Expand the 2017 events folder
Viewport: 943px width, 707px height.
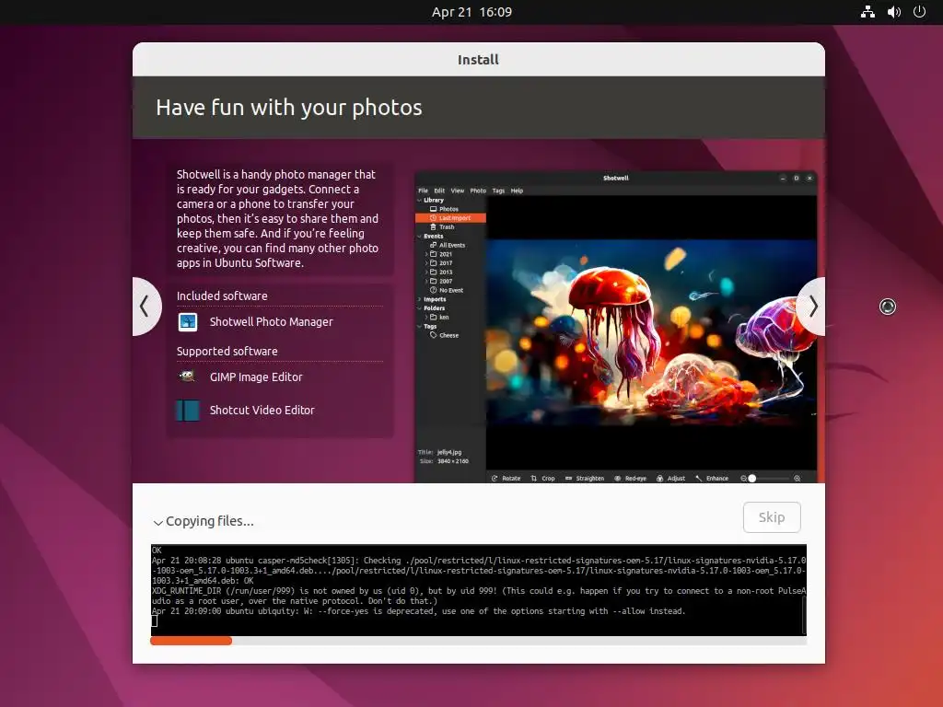click(427, 263)
